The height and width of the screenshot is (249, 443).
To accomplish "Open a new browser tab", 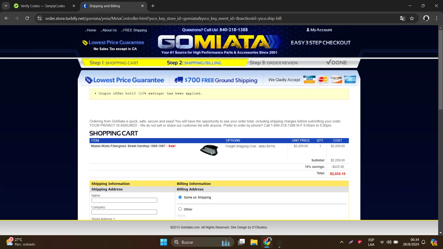I will tap(153, 6).
